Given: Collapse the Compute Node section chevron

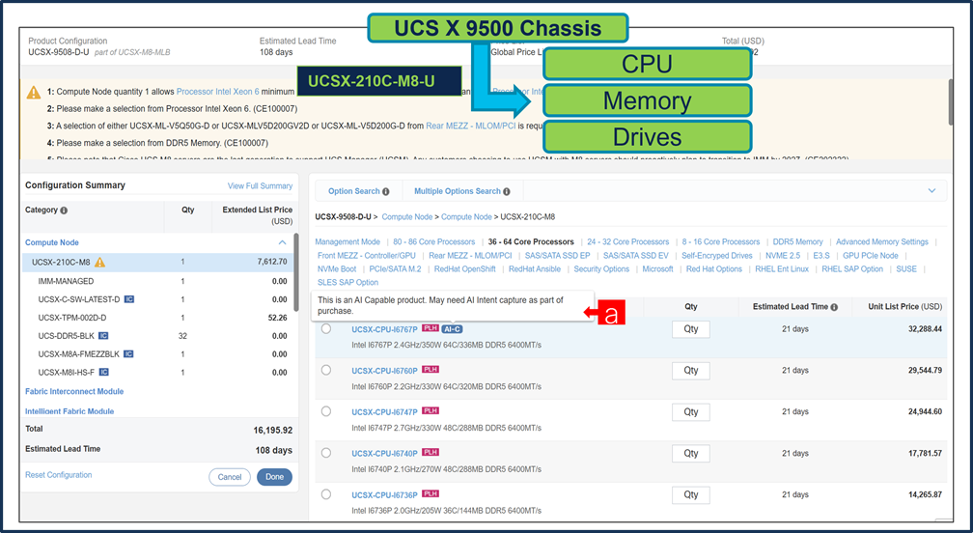Looking at the screenshot, I should point(282,242).
